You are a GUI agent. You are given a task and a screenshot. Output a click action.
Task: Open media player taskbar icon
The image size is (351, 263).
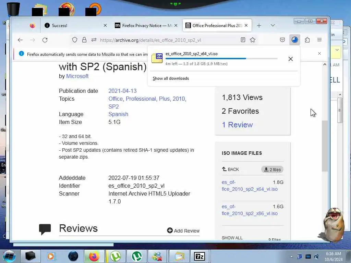click(x=51, y=256)
